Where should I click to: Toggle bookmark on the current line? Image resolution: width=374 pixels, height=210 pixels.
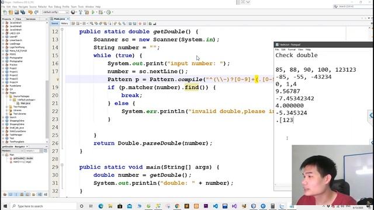click(124, 23)
